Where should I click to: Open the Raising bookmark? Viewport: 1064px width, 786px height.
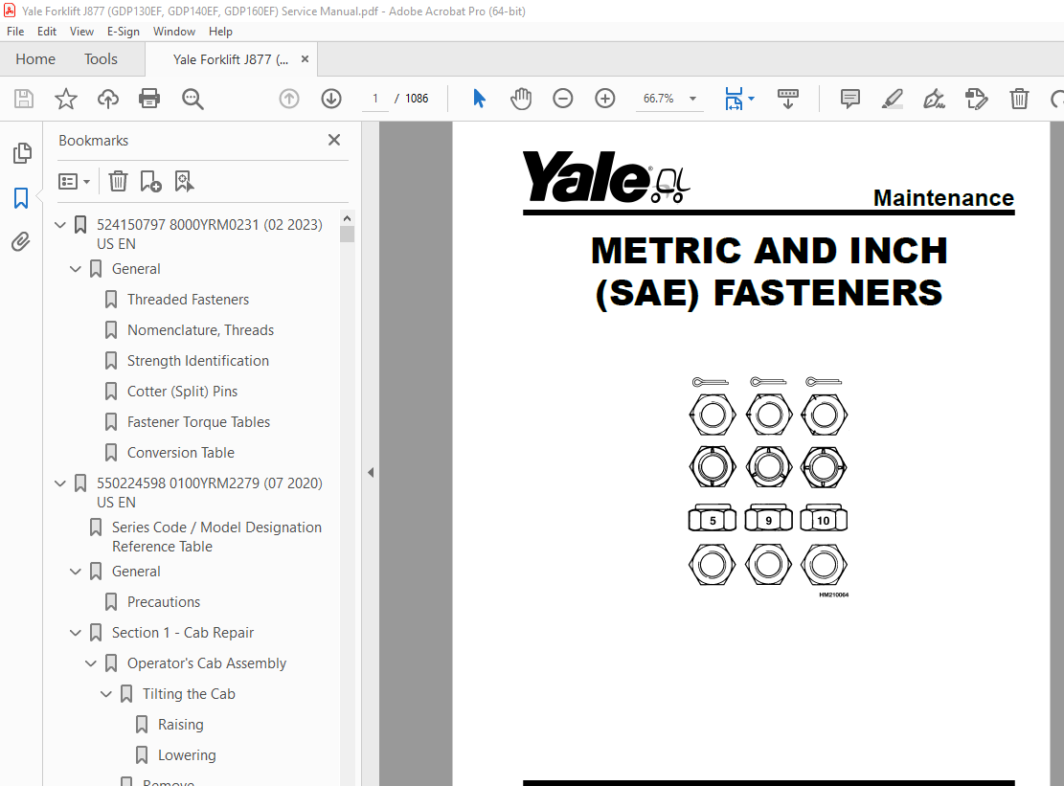[180, 725]
